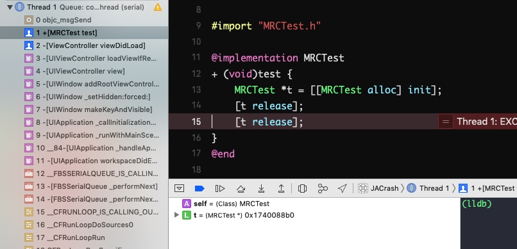Click the init call on line 13

(x=420, y=90)
